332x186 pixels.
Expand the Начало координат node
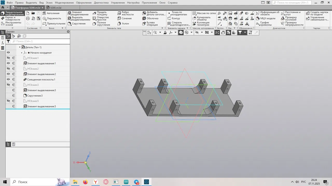pos(22,53)
